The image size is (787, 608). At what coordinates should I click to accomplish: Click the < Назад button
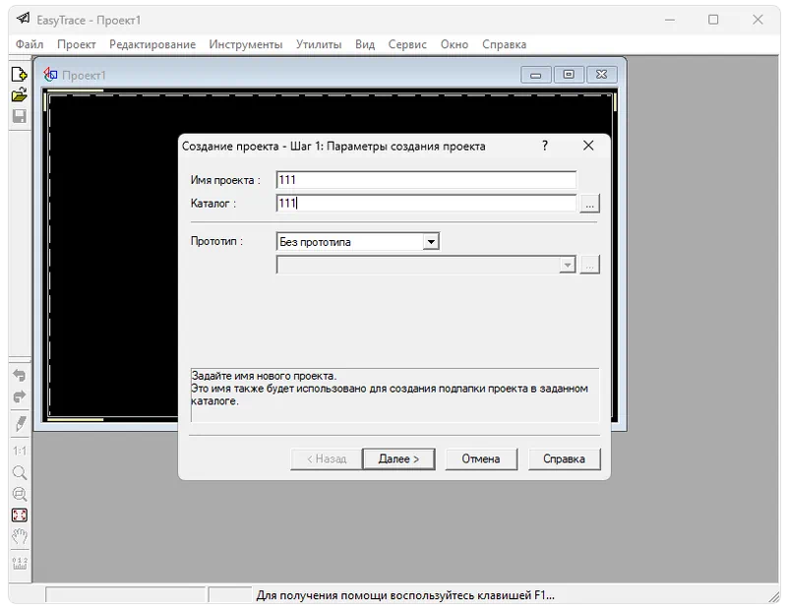[x=327, y=458]
